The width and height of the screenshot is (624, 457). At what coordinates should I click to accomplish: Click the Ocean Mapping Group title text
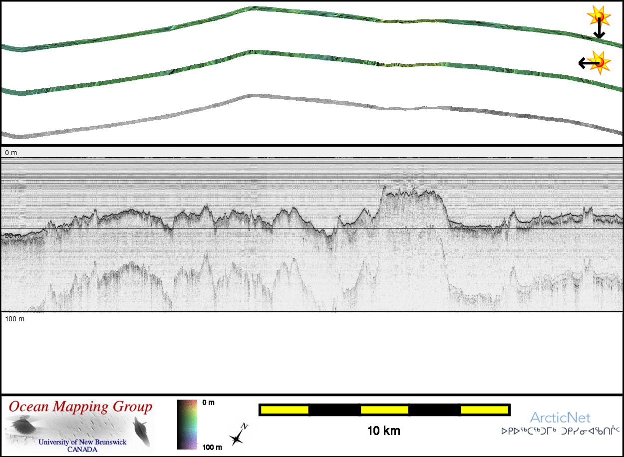click(x=80, y=407)
